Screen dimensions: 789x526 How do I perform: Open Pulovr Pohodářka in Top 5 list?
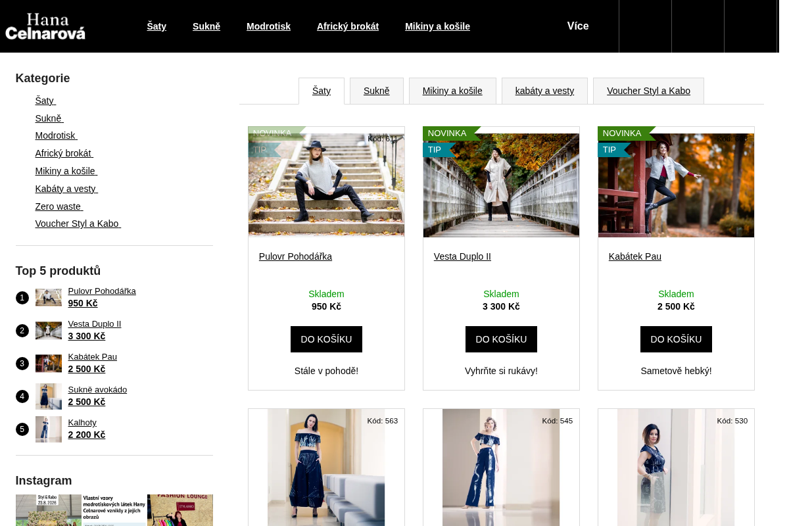tap(102, 291)
